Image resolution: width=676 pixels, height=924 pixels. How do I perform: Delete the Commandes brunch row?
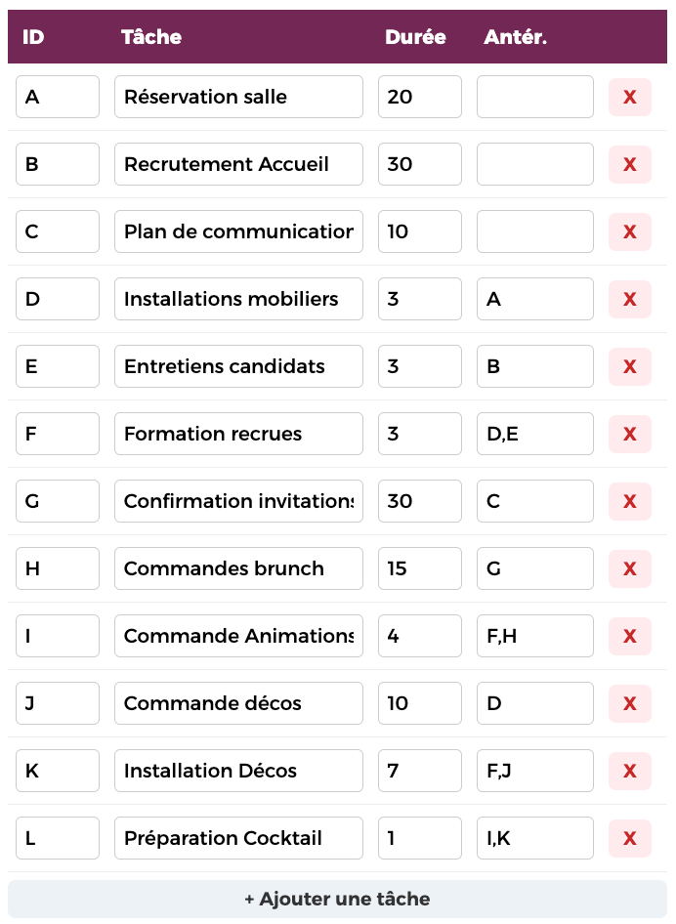point(629,568)
